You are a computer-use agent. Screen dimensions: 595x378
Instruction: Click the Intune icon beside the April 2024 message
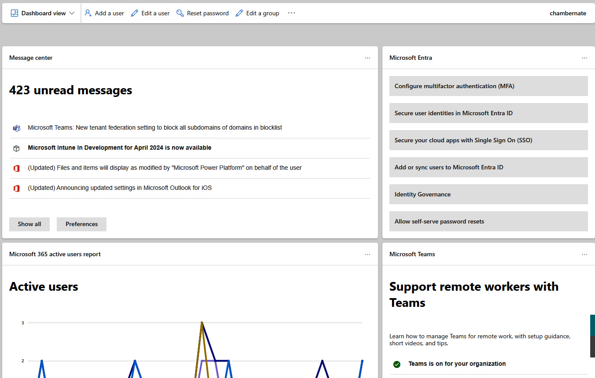[x=17, y=148]
